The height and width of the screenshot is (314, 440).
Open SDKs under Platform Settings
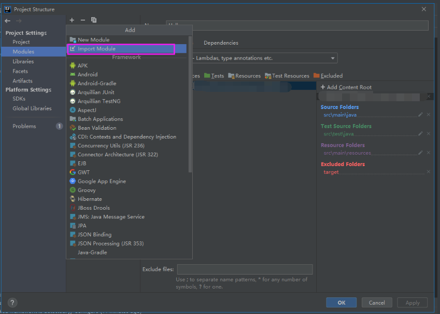(19, 99)
